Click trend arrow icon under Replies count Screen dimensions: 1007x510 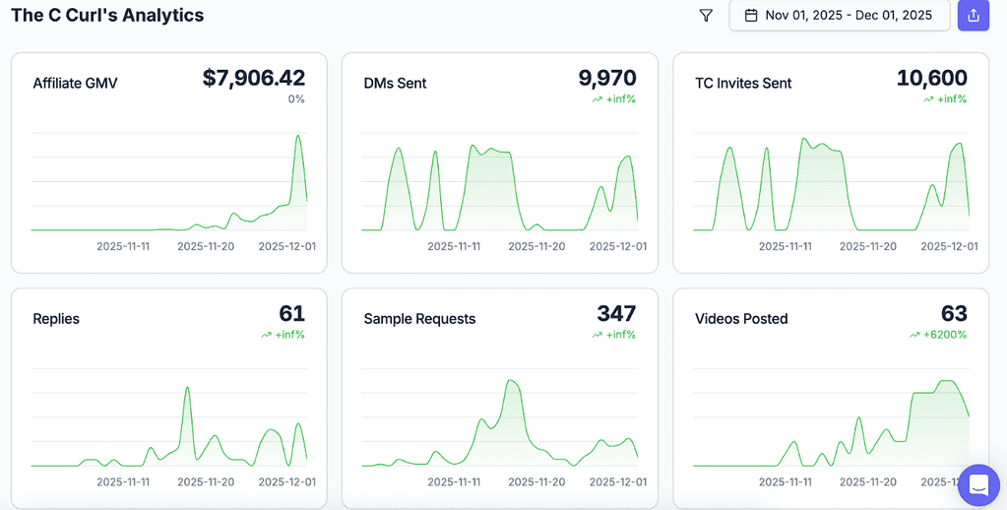[x=266, y=335]
